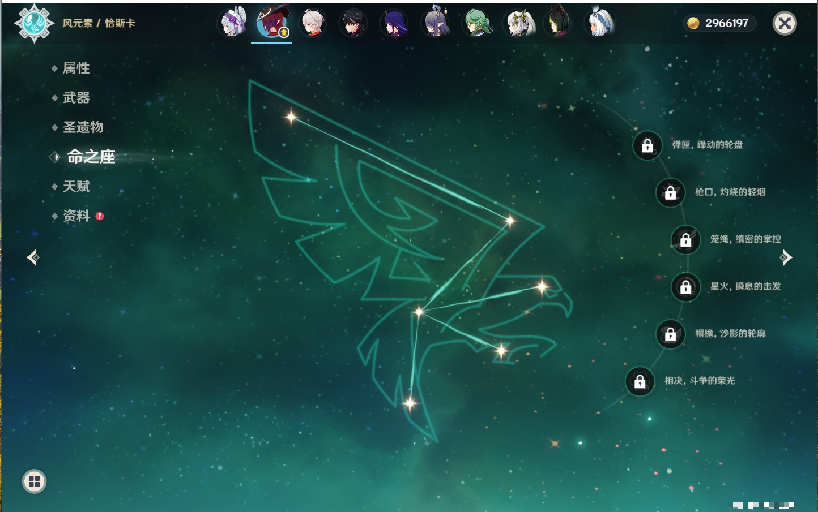This screenshot has width=818, height=512.
Task: Open the 武器 weapon tab
Action: (76, 98)
